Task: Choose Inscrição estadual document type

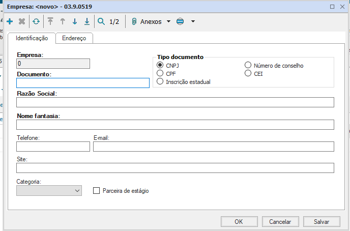Action: (x=160, y=81)
